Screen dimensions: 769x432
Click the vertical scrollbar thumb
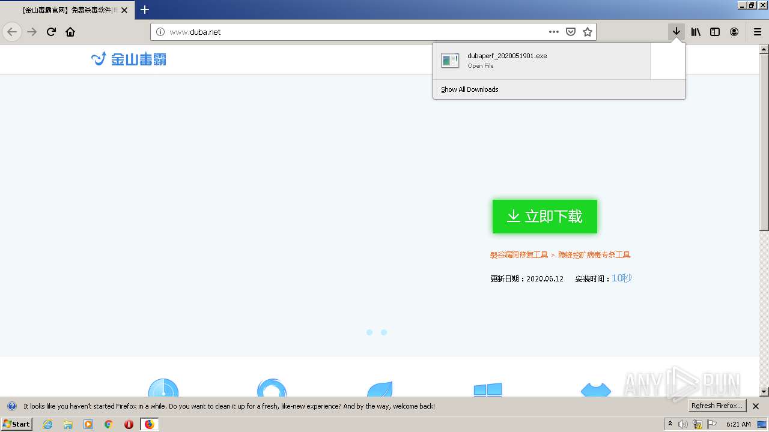(x=764, y=142)
